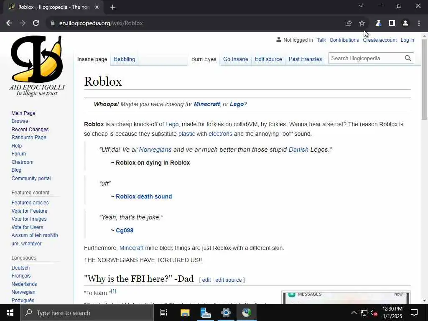Open Task View on the taskbar

164,313
